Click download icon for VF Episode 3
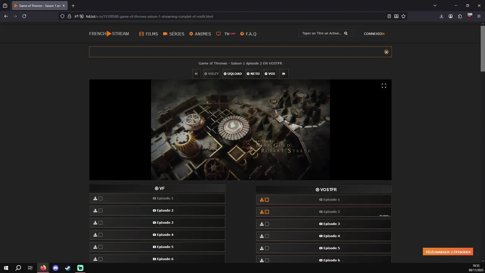 click(95, 223)
